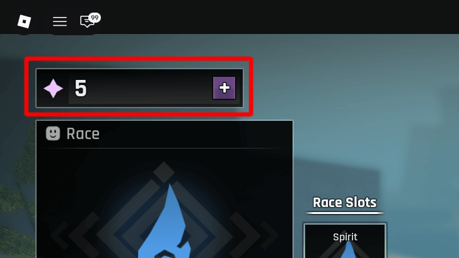The width and height of the screenshot is (459, 258).
Task: Click the Race Slots heading
Action: pos(345,203)
